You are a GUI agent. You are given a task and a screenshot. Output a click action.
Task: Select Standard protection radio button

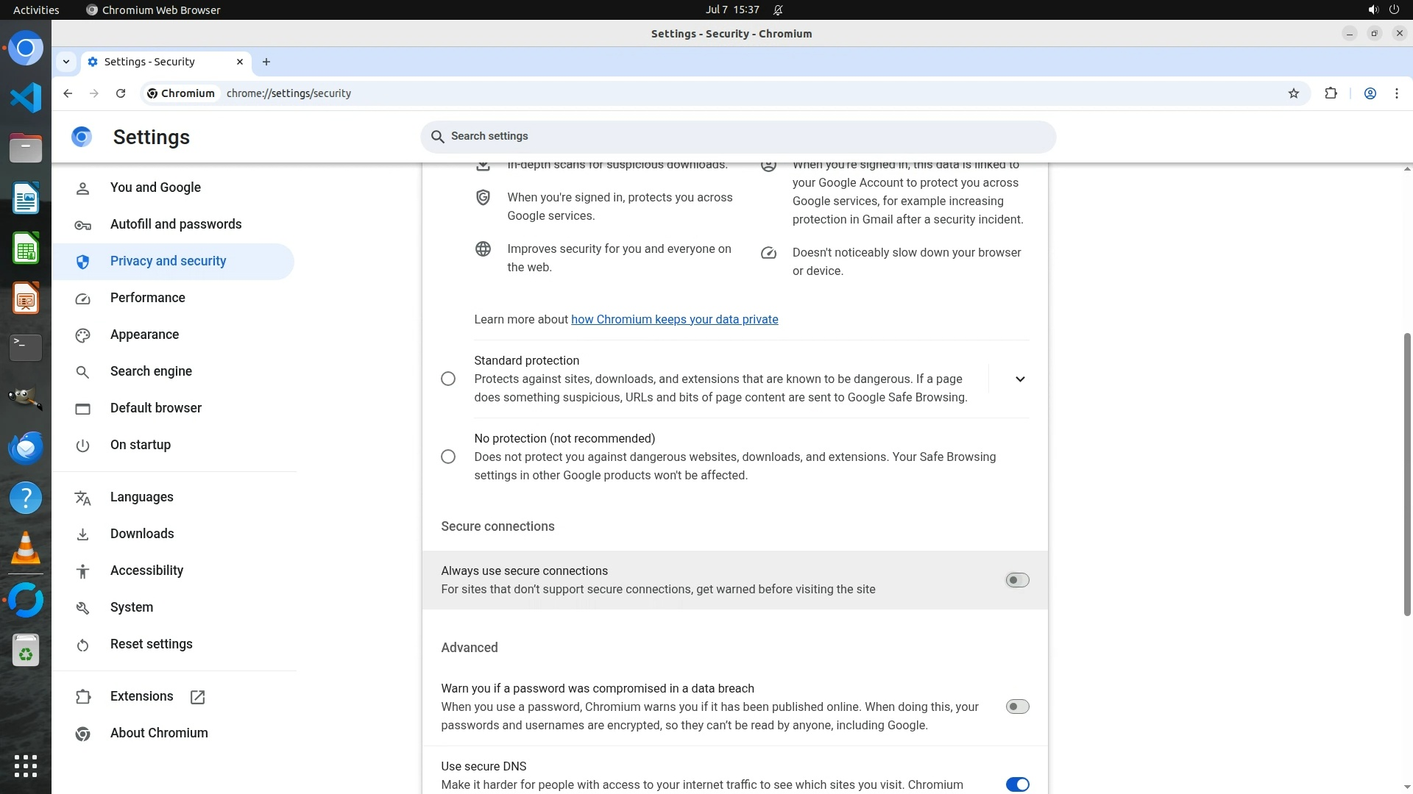coord(447,379)
